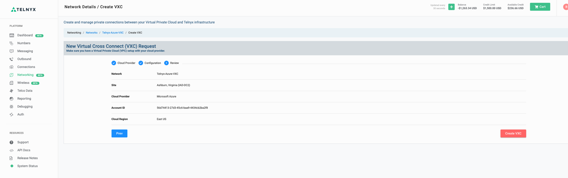Click the Dashboard sidebar icon

[x=11, y=35]
